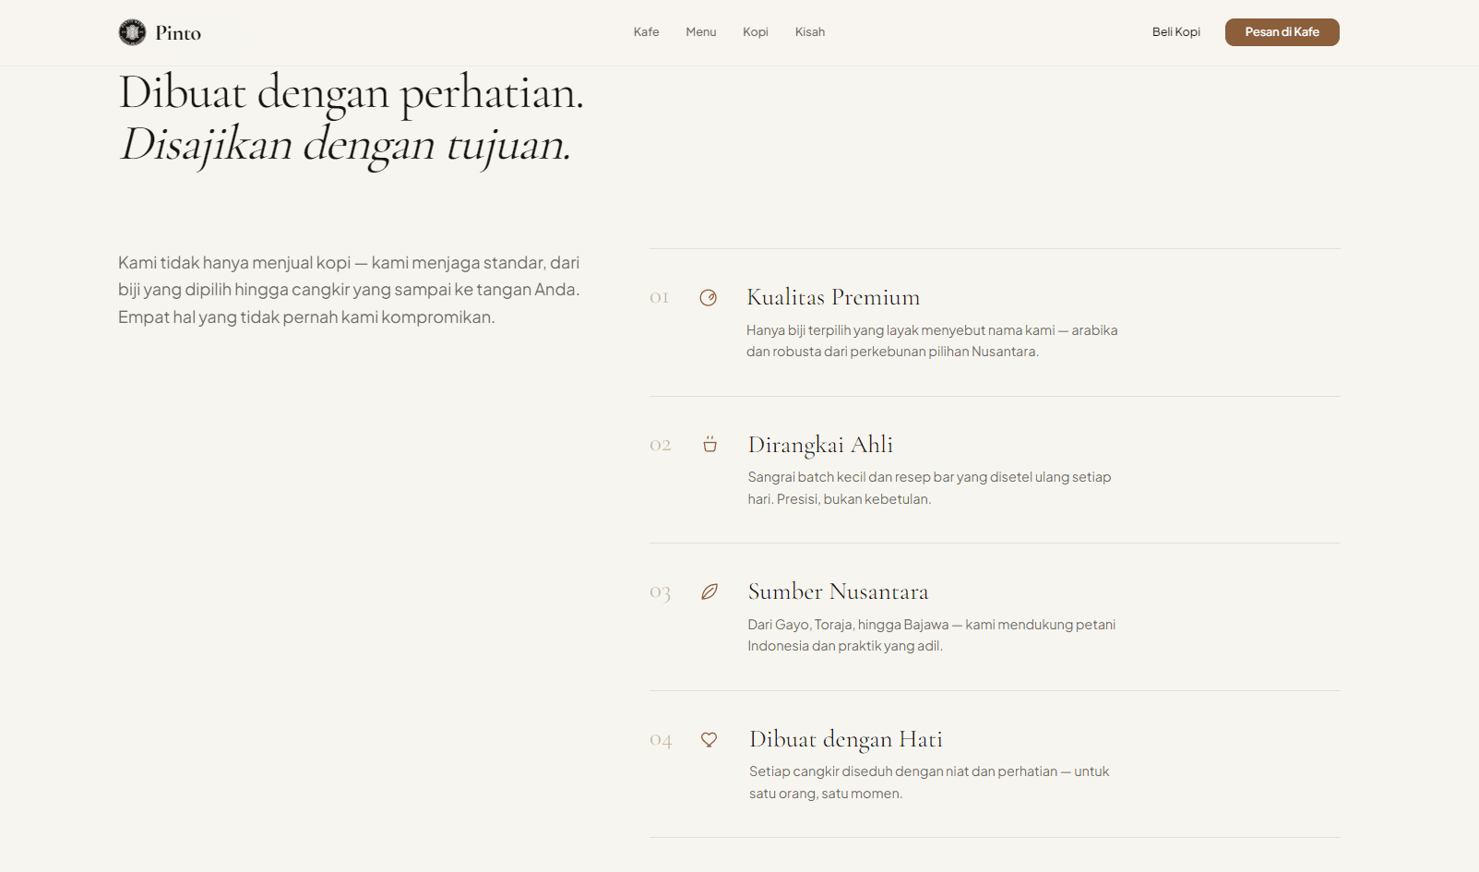Click the Pinto round logo emblem

coord(132,32)
